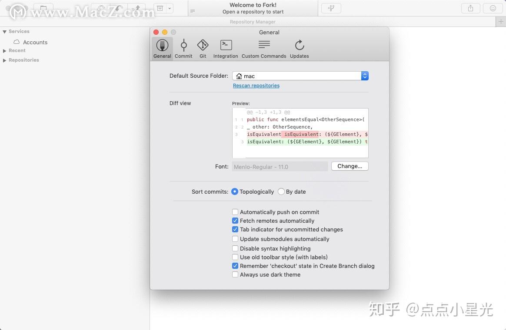Enable Automatically push on commit
Viewport: 506px width, 330px height.
point(235,212)
